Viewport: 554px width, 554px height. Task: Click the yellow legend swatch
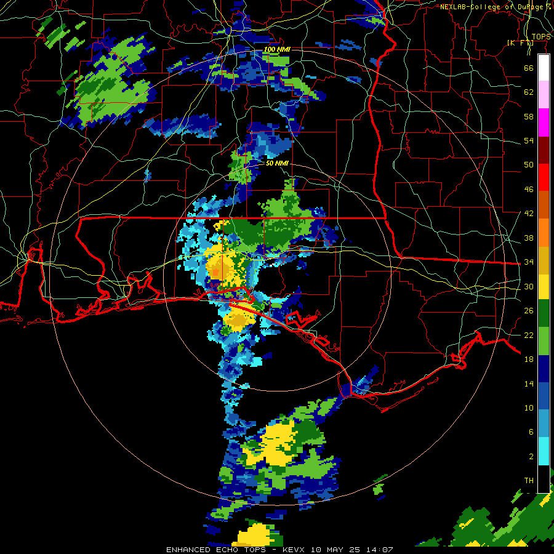pos(544,287)
